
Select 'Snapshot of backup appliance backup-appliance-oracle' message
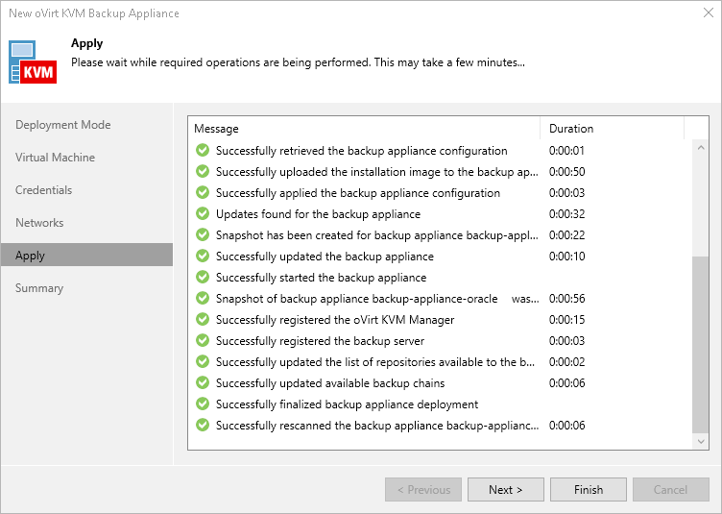click(377, 299)
